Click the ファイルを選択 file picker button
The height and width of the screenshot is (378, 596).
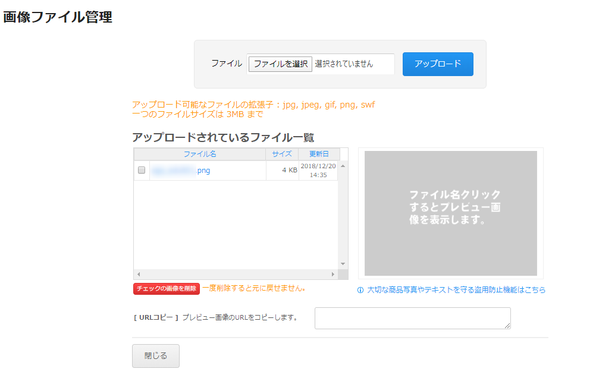(280, 64)
